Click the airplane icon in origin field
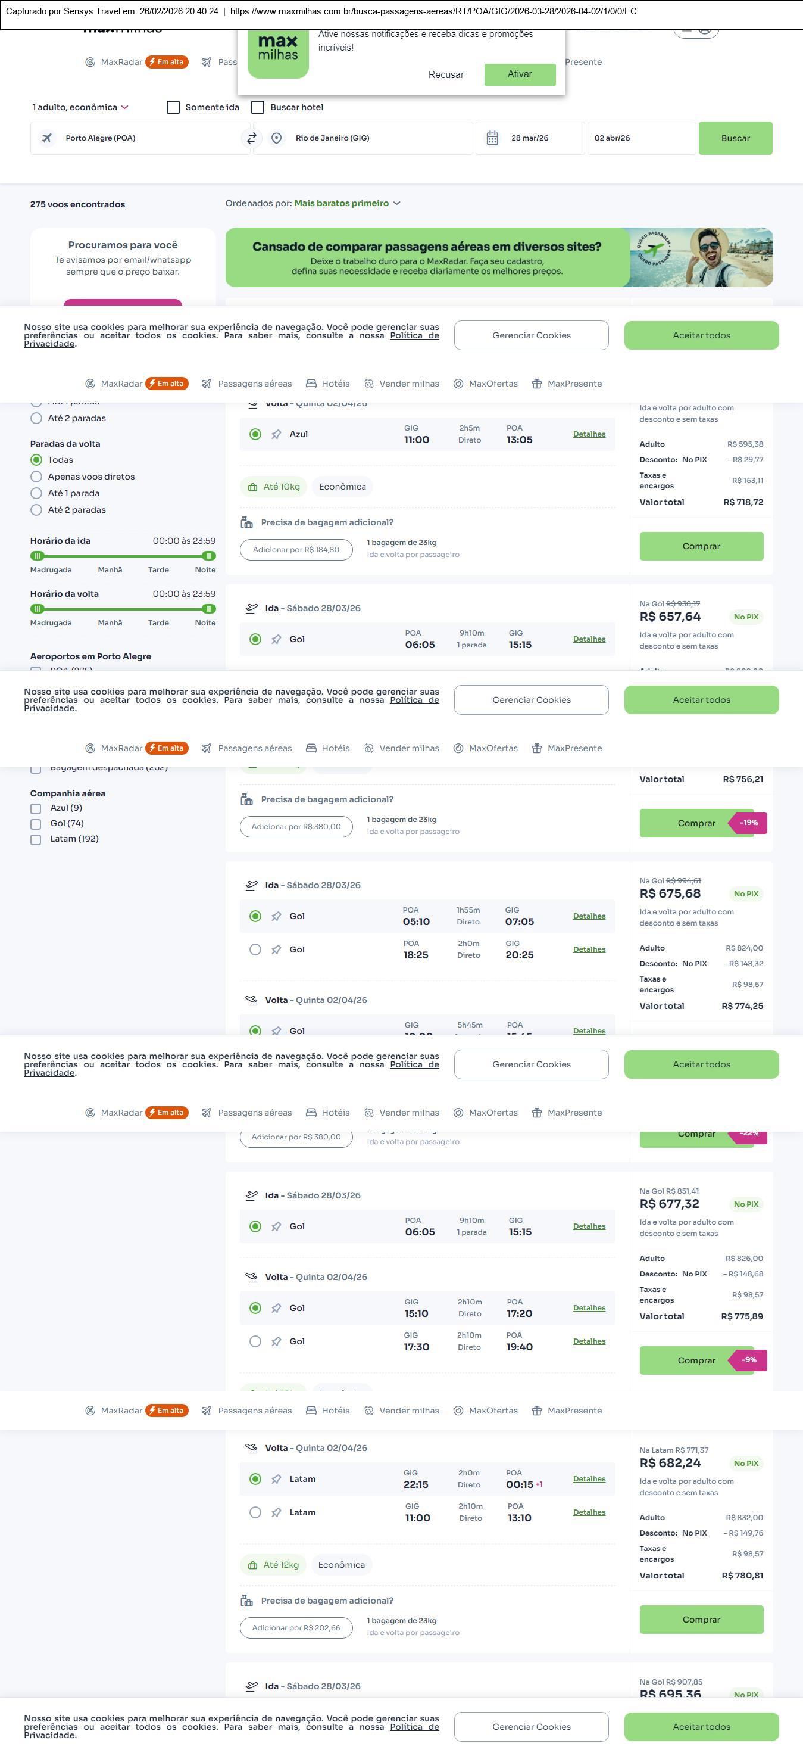Screen dimensions: 803x1756 [x=47, y=138]
